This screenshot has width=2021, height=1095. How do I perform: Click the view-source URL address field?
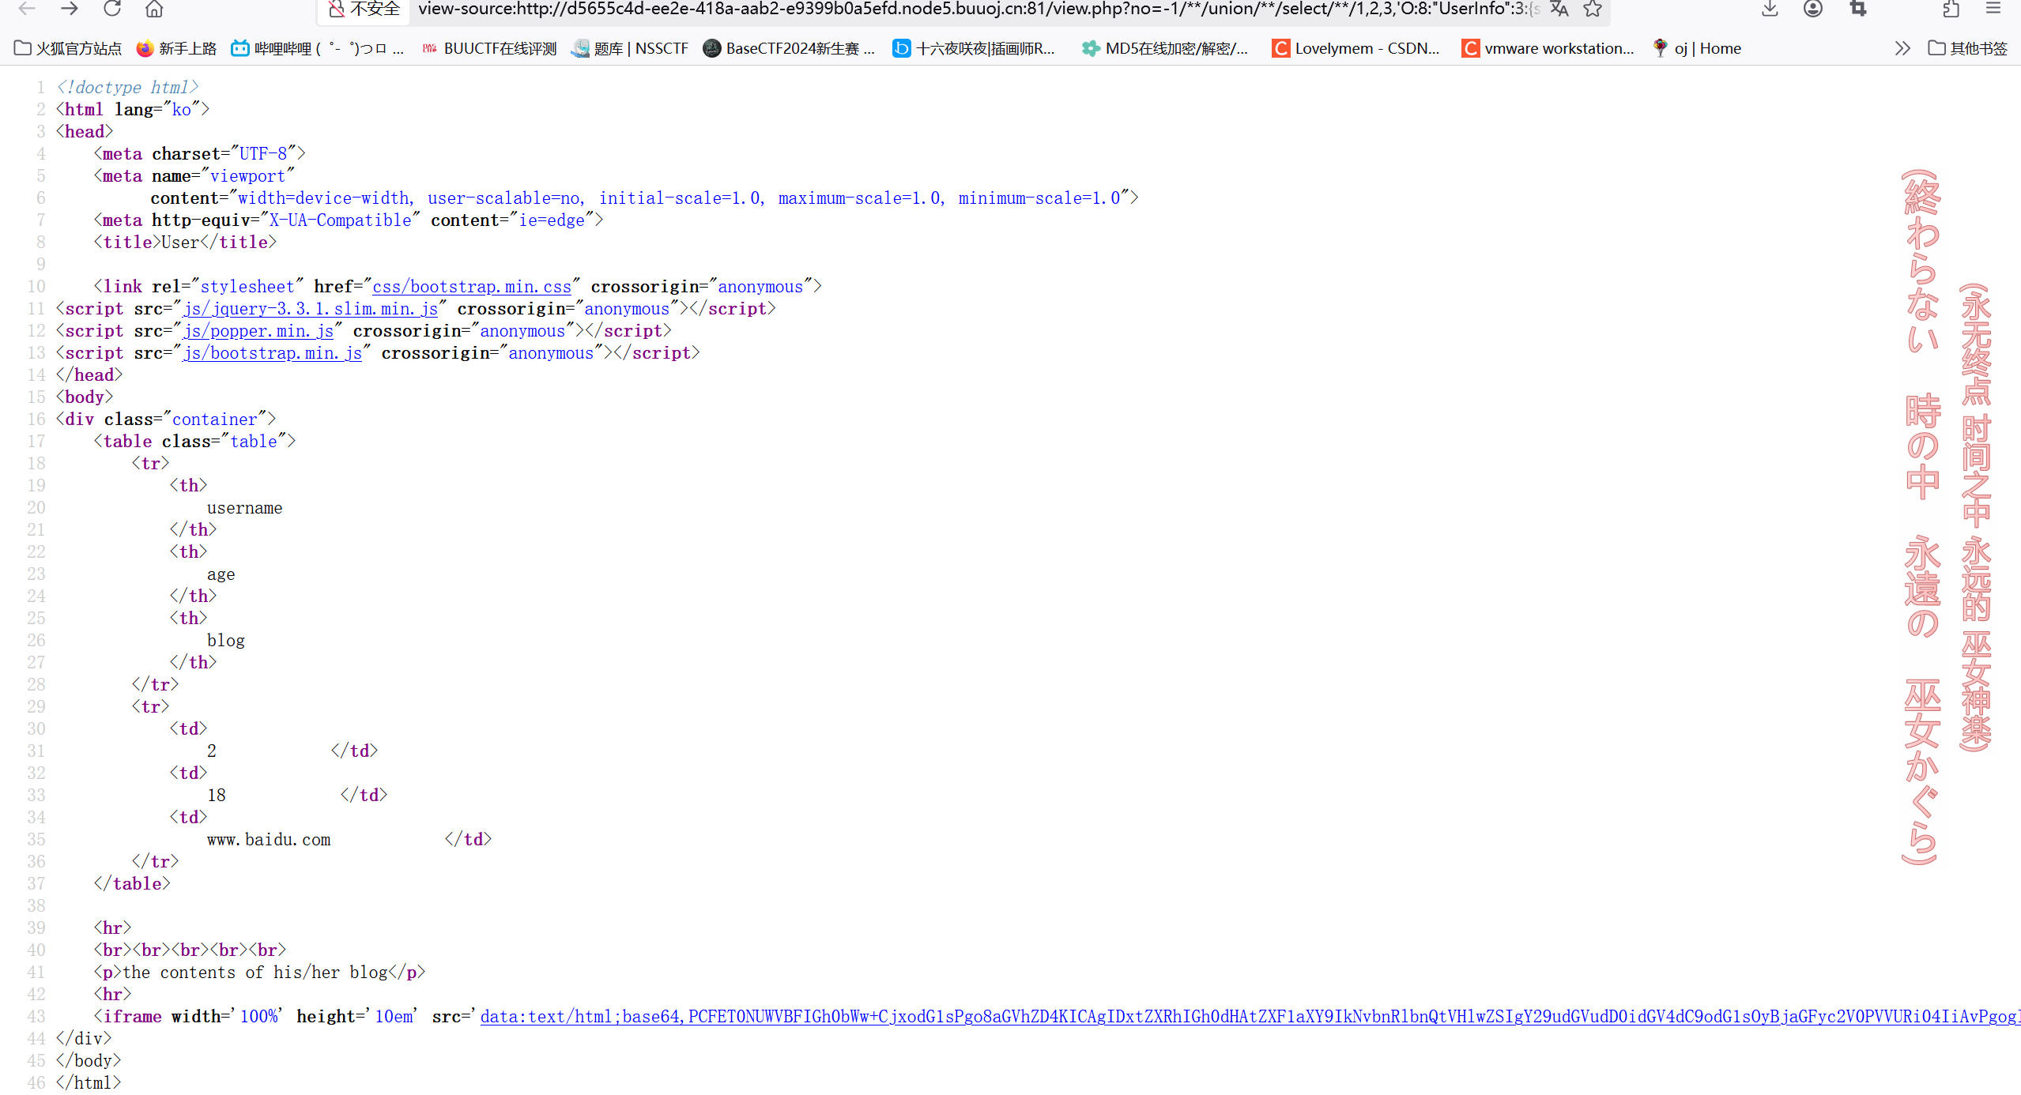[x=948, y=9]
